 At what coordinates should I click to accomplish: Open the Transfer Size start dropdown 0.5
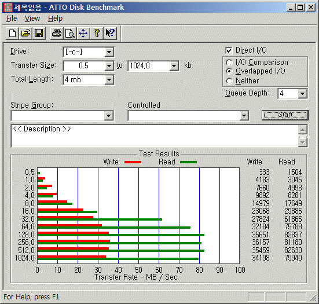[109, 66]
